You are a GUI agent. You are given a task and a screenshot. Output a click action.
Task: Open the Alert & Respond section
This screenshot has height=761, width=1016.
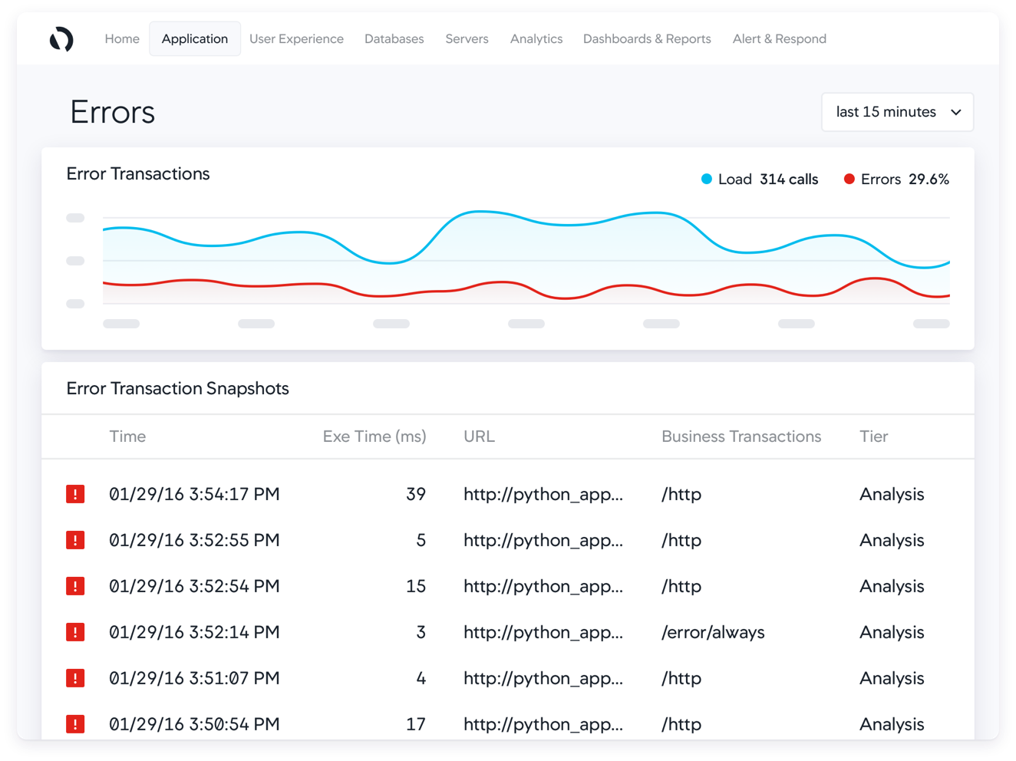[779, 39]
